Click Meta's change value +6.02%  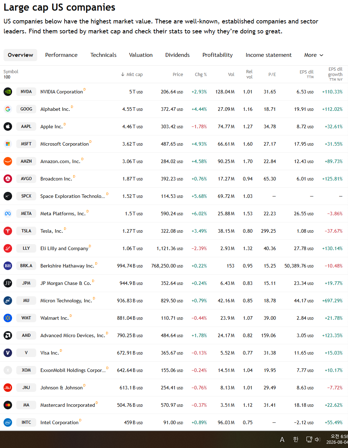point(199,214)
